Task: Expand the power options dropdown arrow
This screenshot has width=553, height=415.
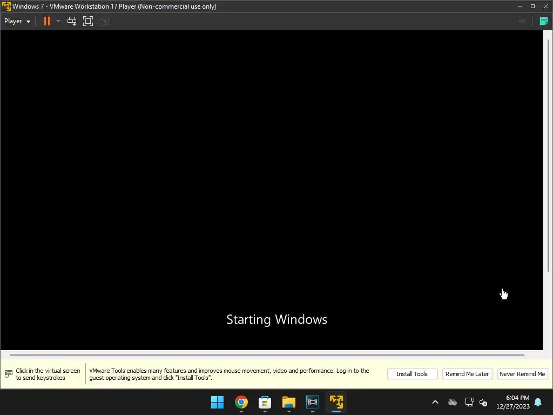Action: click(58, 21)
